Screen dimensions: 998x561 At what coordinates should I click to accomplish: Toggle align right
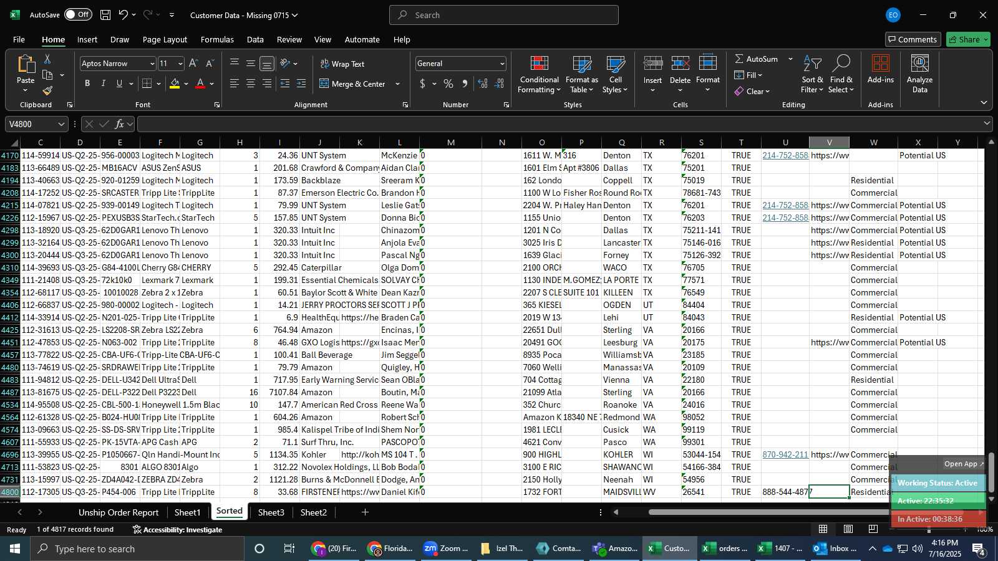[x=267, y=84]
